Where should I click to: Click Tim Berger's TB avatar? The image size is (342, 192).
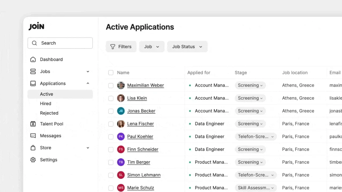pos(121,162)
